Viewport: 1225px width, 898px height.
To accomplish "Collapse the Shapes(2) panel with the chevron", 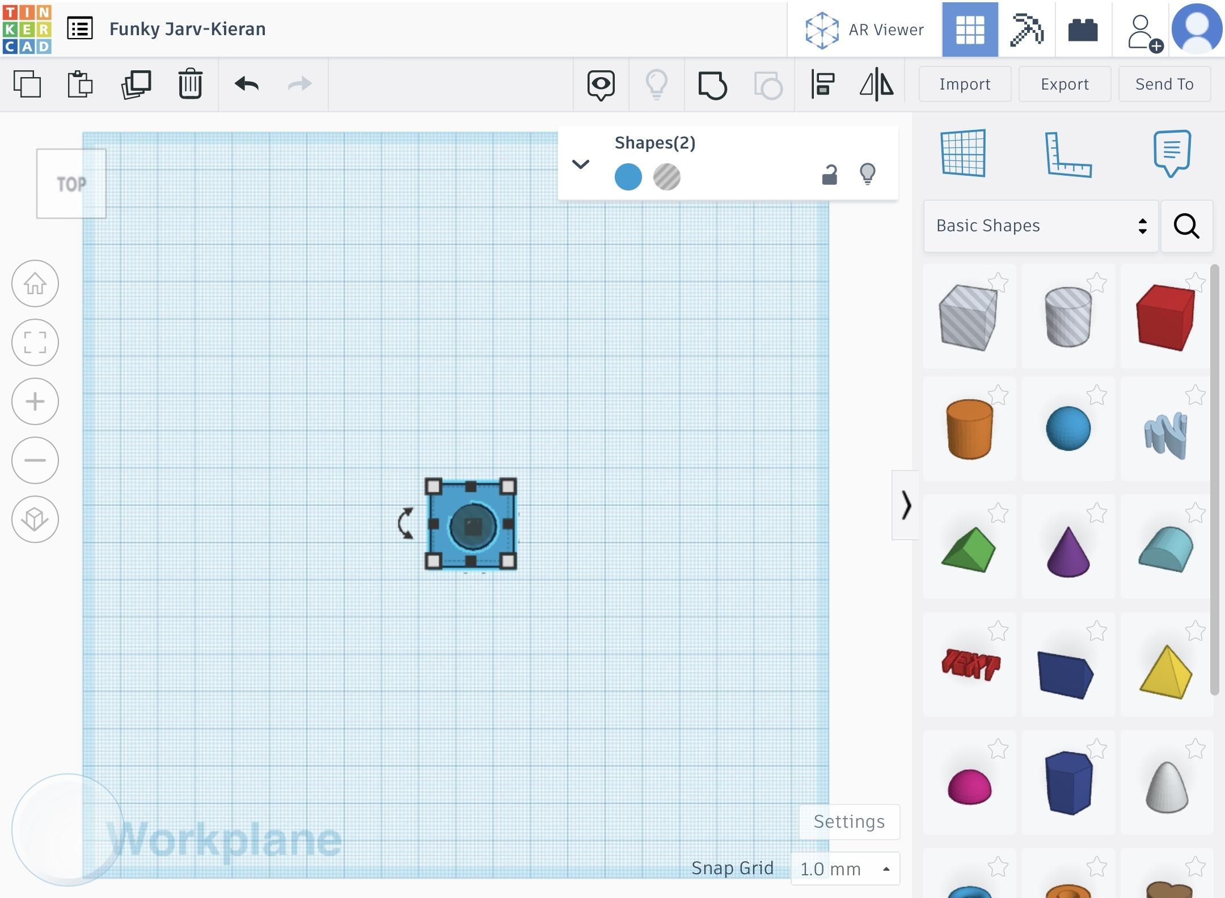I will pyautogui.click(x=580, y=164).
